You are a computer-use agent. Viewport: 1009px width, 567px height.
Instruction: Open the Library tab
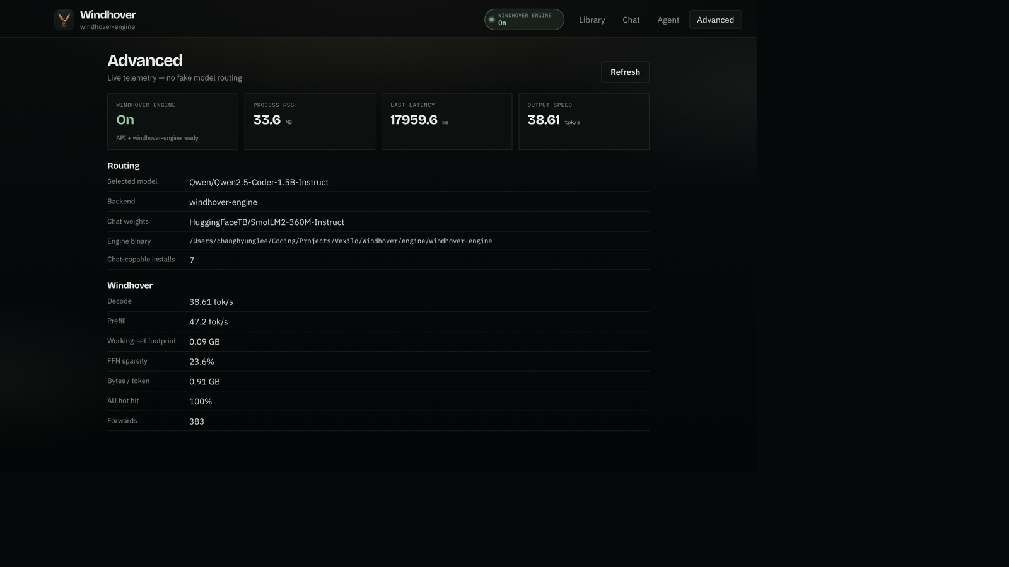pyautogui.click(x=592, y=20)
